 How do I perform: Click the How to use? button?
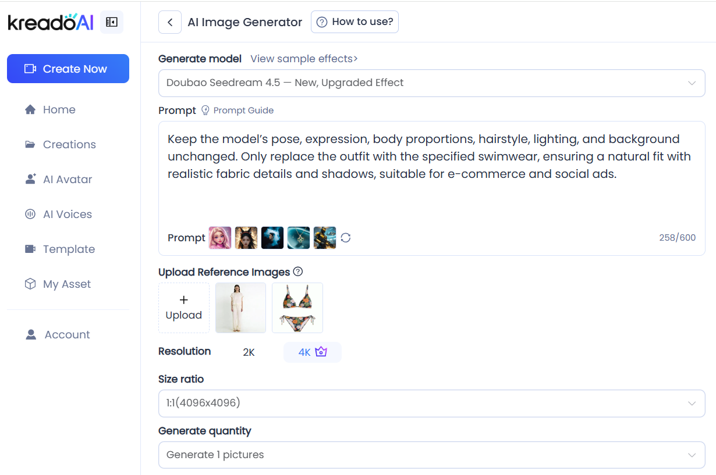pyautogui.click(x=355, y=22)
